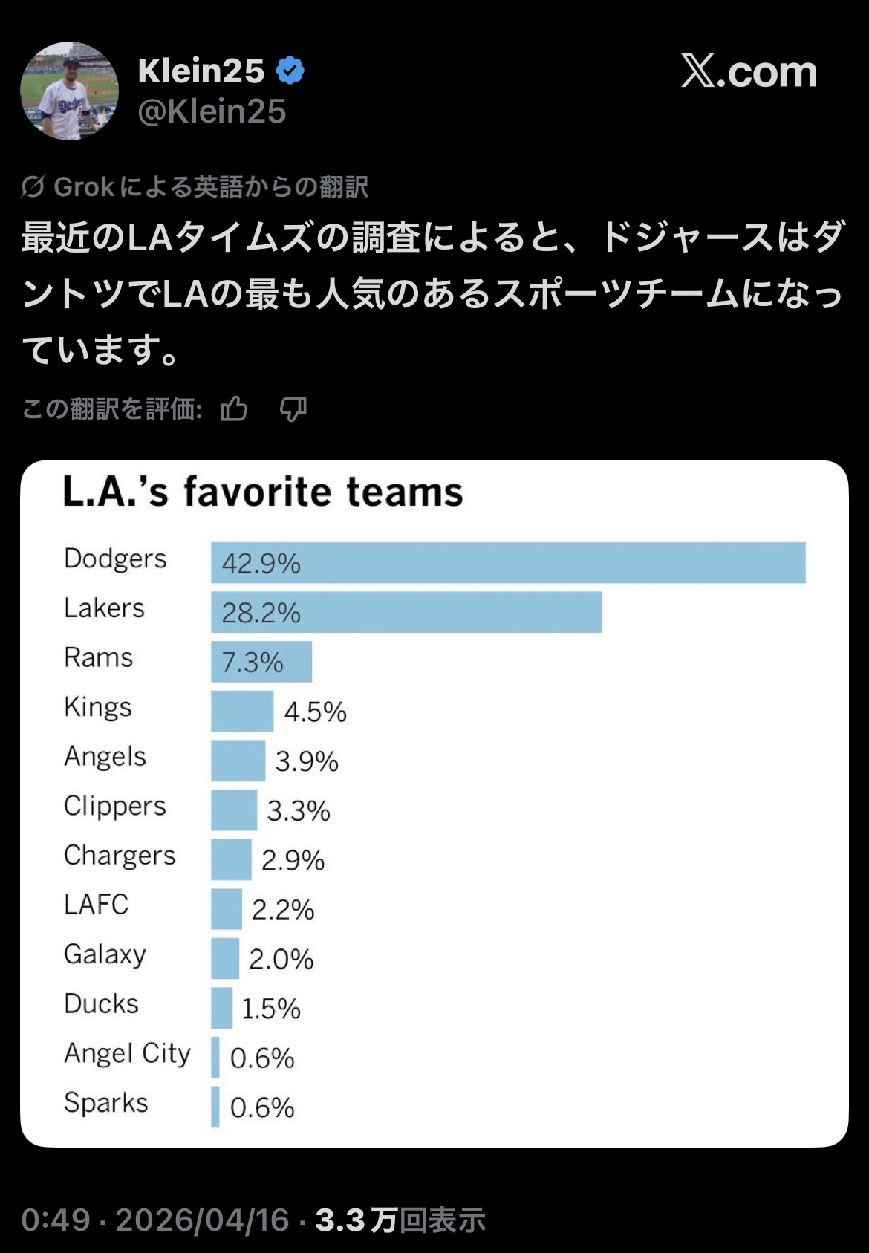
Task: Click the Angel City team label
Action: (127, 1053)
